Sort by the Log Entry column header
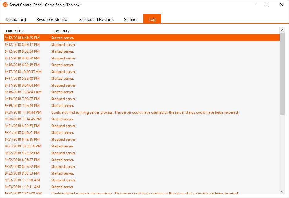The height and width of the screenshot is (198, 289). click(61, 31)
